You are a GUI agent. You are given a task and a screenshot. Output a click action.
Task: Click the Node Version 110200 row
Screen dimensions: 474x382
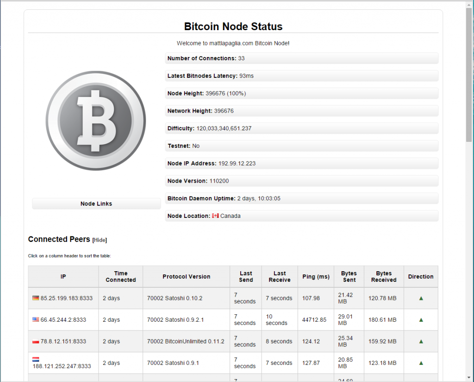point(302,181)
